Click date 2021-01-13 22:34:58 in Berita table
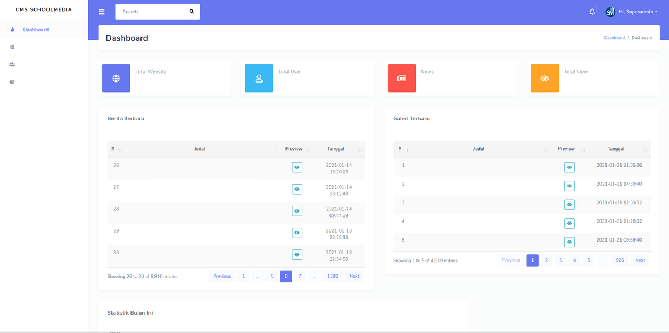This screenshot has width=669, height=333. [x=339, y=255]
